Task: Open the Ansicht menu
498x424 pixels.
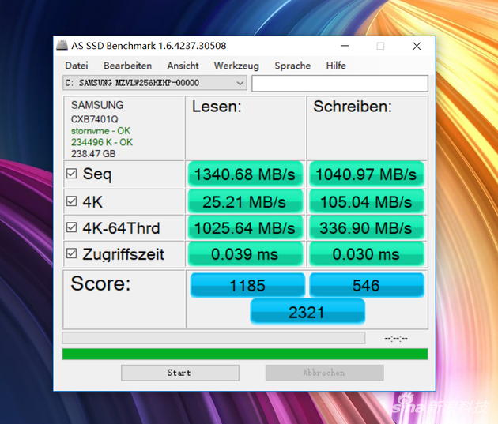Action: pos(183,66)
